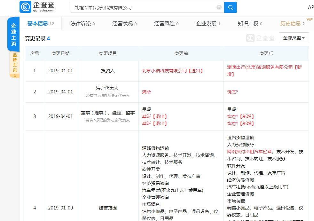Click the 变更后 column header
The width and height of the screenshot is (314, 221).
[x=266, y=53]
